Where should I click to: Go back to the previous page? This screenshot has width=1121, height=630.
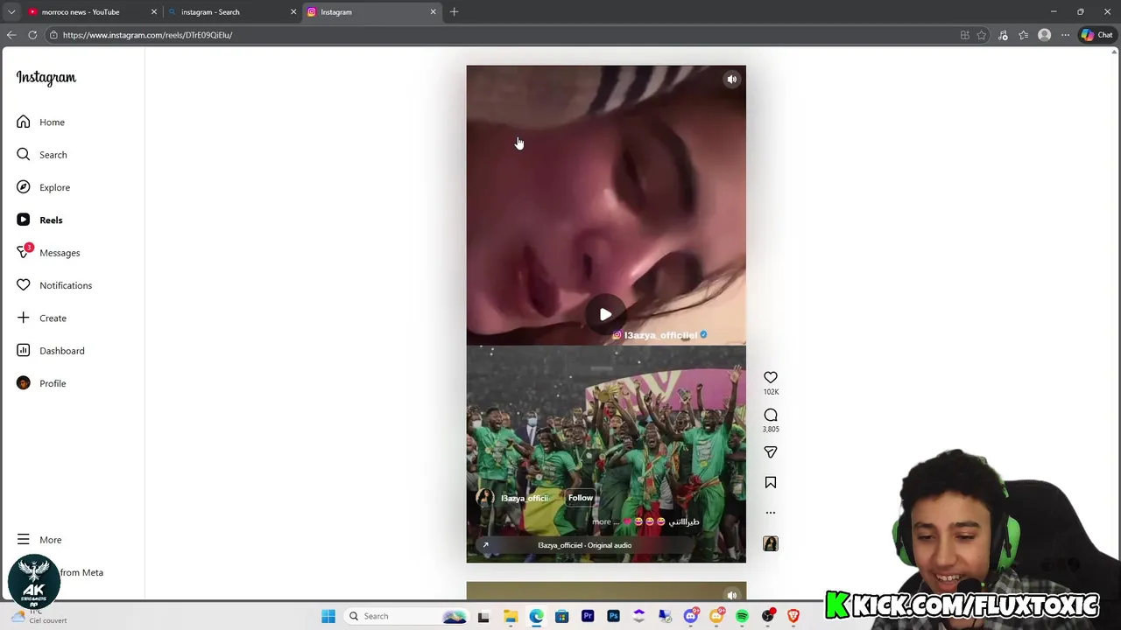tap(11, 35)
